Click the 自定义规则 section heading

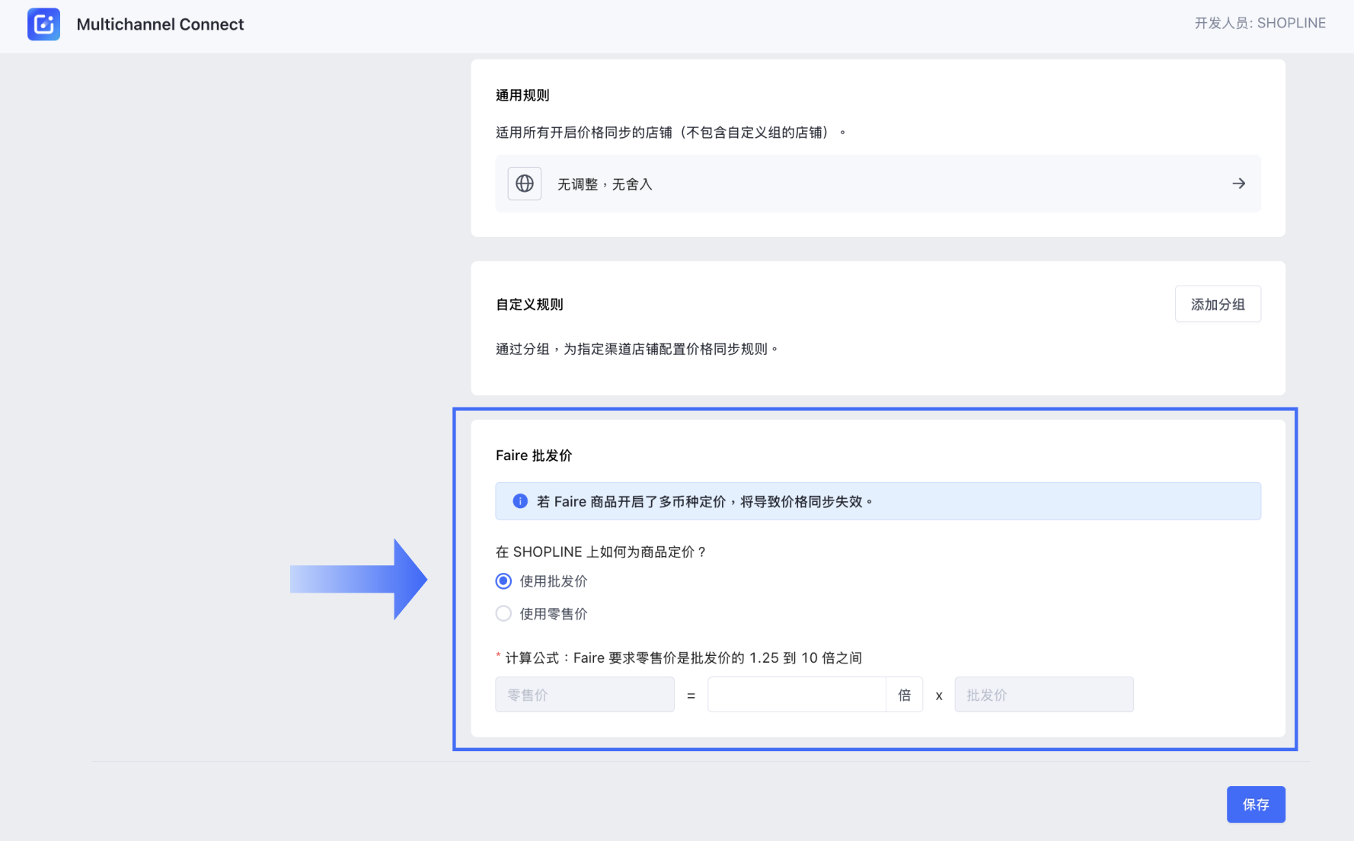[x=529, y=305]
